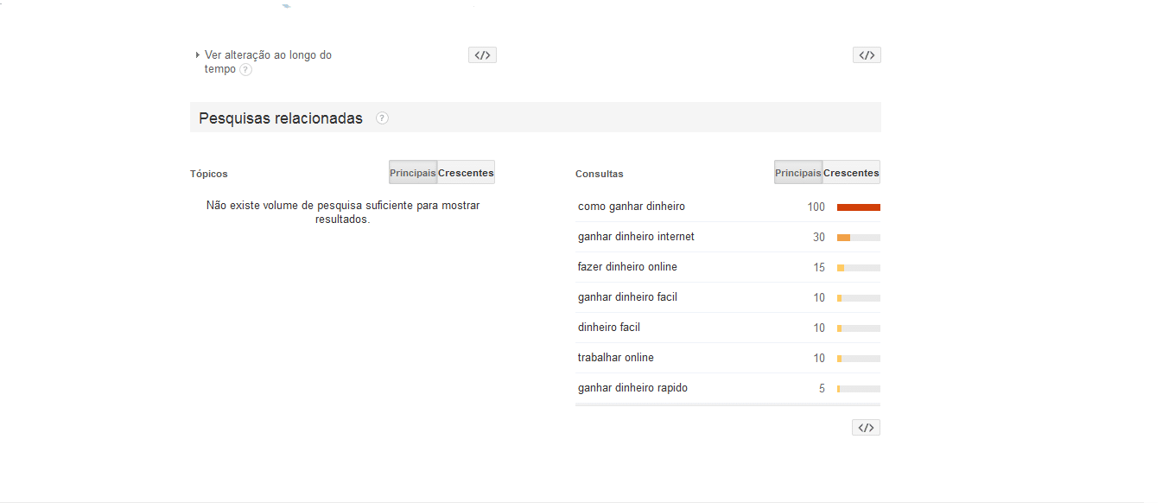The image size is (1175, 503).
Task: Open the help icon beside 'Ver alteração ao longo do tempo'
Action: [x=245, y=70]
